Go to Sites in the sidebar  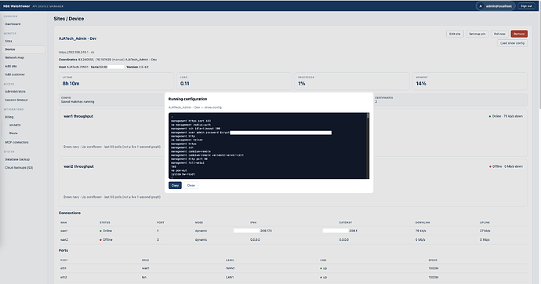click(9, 41)
